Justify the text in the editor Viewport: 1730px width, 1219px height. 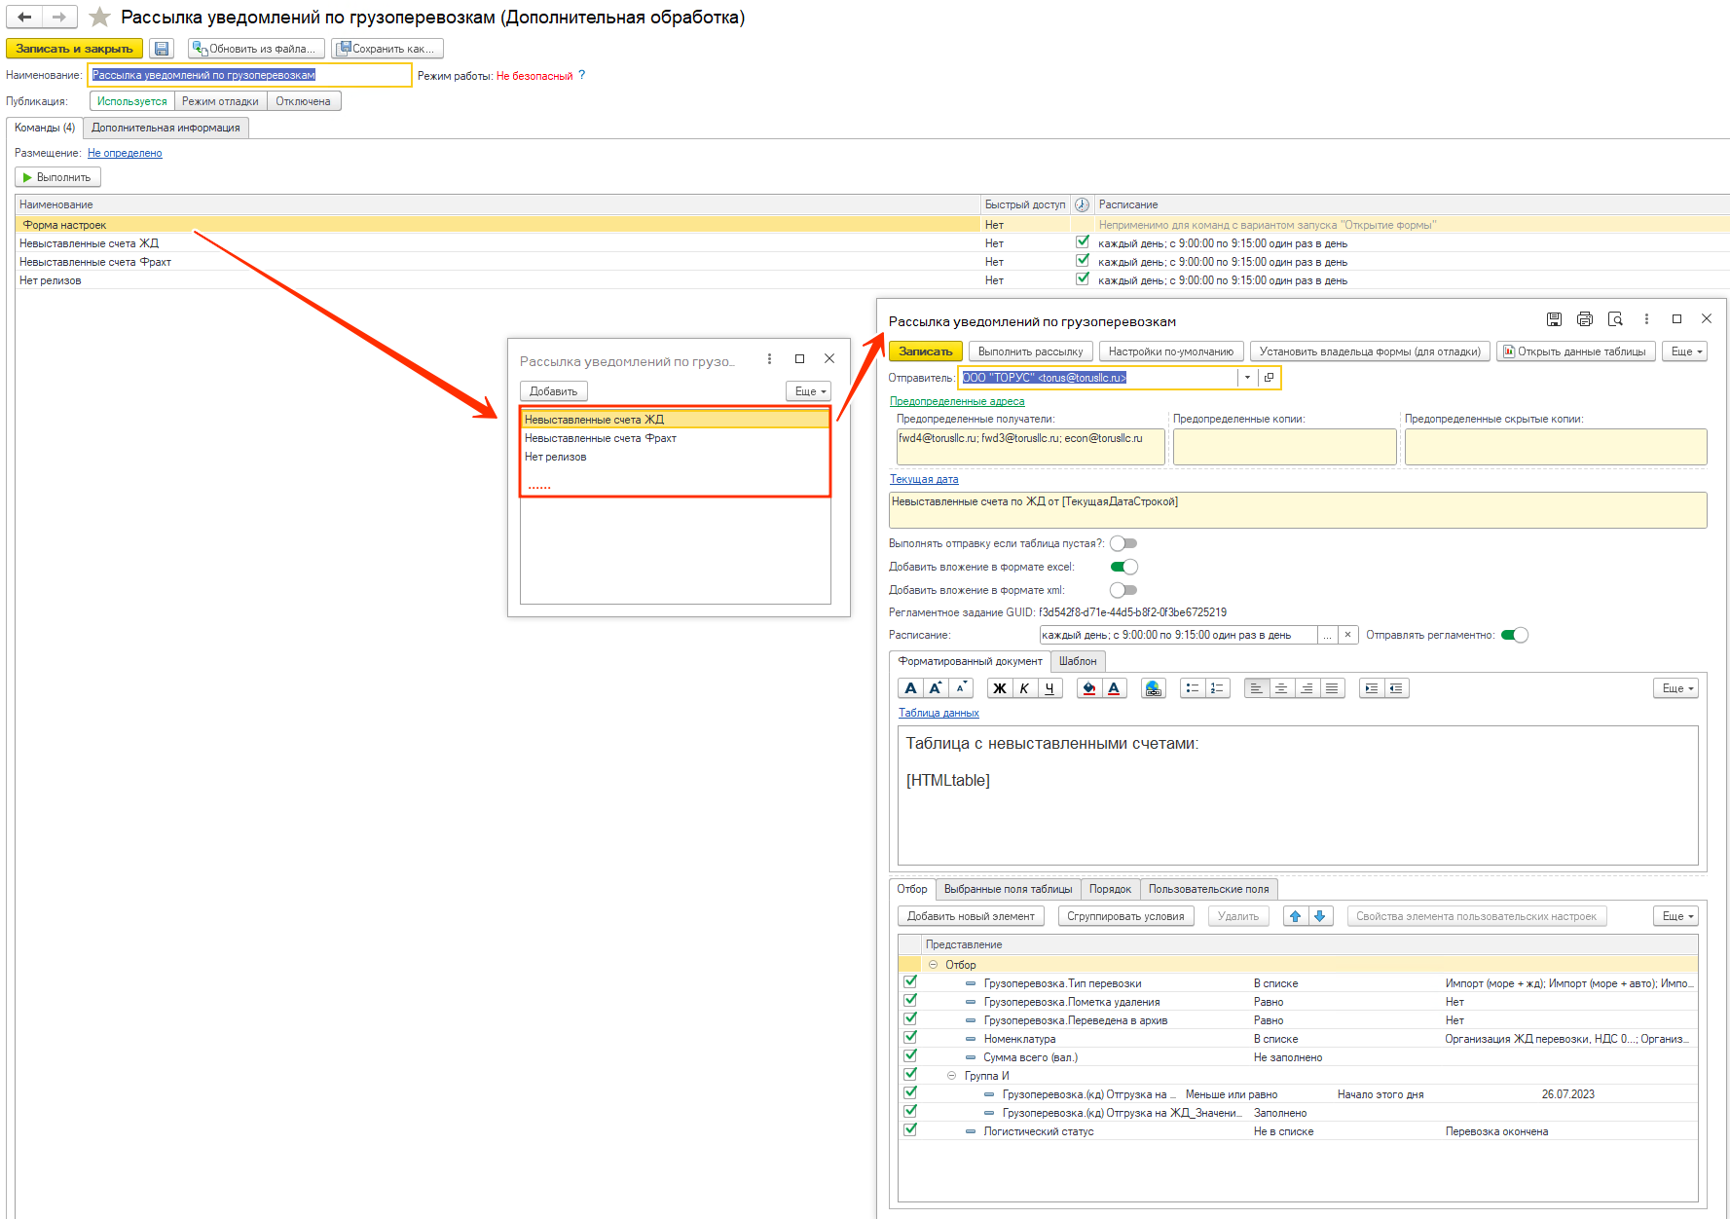(1332, 688)
